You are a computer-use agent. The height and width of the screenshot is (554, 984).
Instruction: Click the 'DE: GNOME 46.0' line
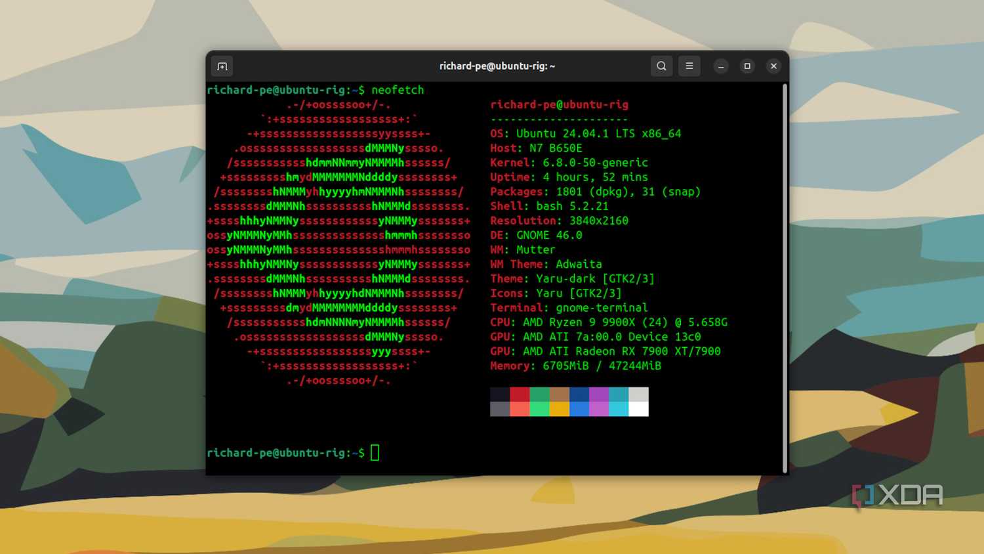[x=536, y=235]
